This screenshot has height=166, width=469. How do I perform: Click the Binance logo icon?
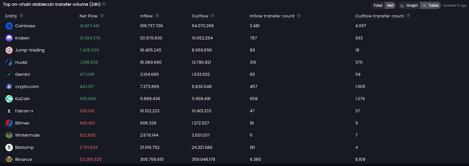pyautogui.click(x=9, y=159)
